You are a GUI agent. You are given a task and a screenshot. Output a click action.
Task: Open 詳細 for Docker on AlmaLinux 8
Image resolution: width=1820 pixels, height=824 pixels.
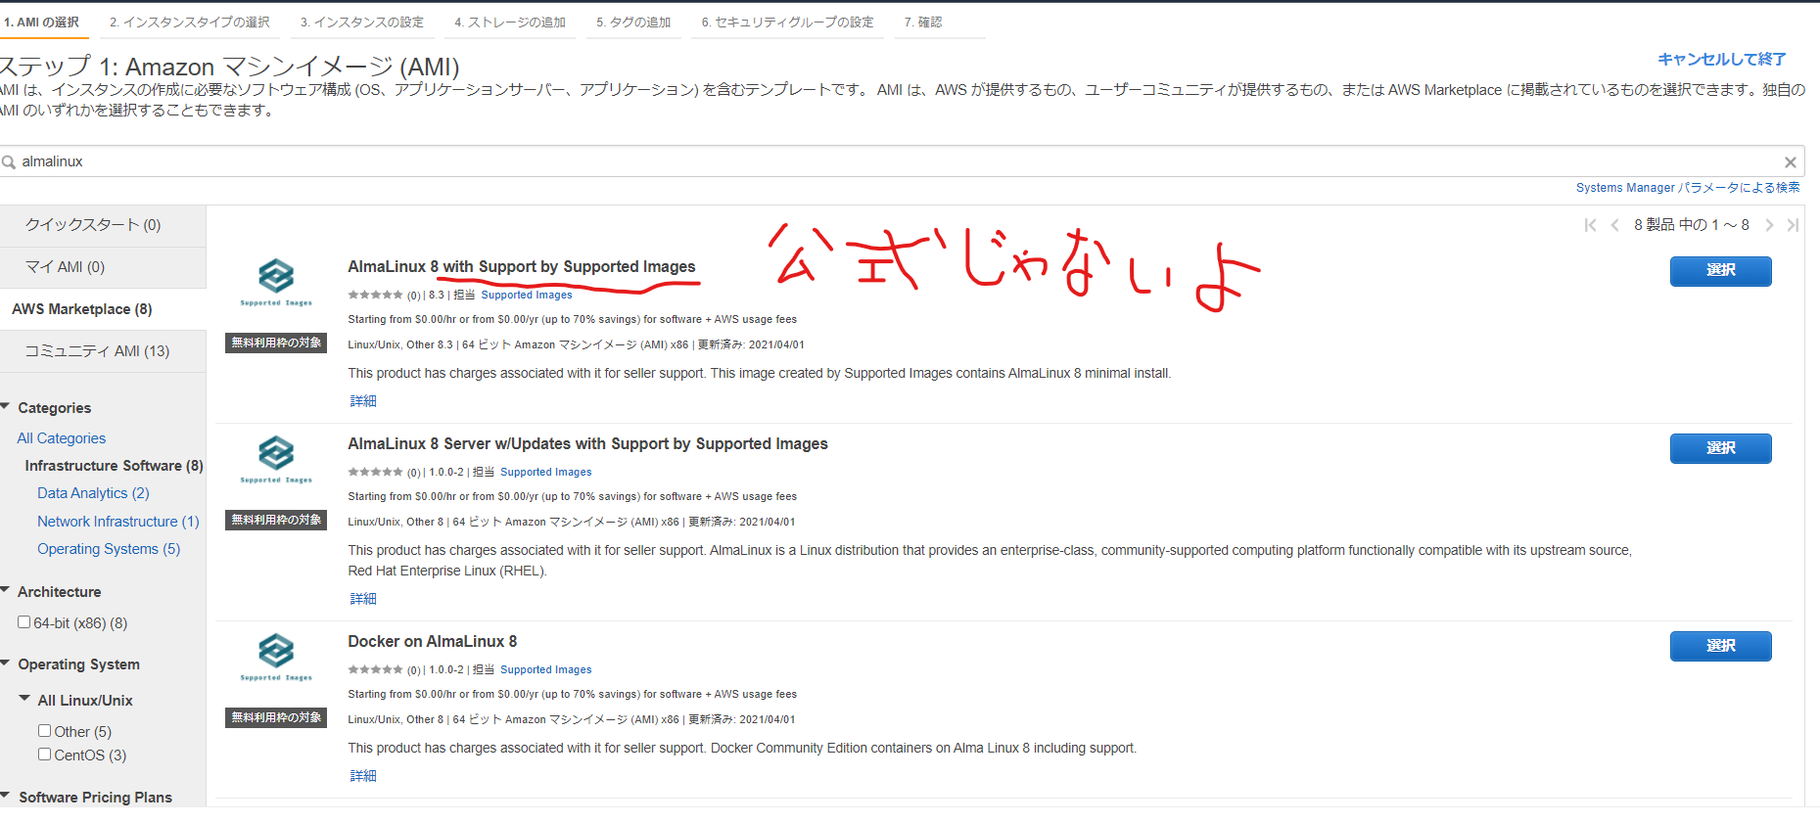click(363, 776)
